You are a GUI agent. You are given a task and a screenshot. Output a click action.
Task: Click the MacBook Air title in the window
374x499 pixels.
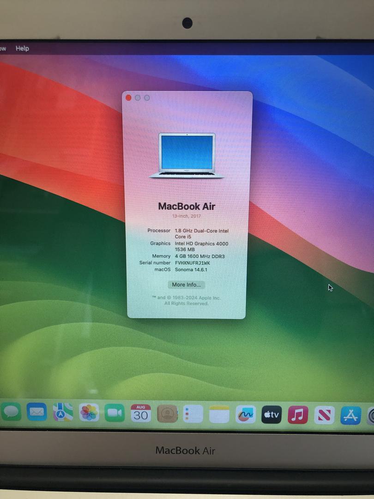187,206
